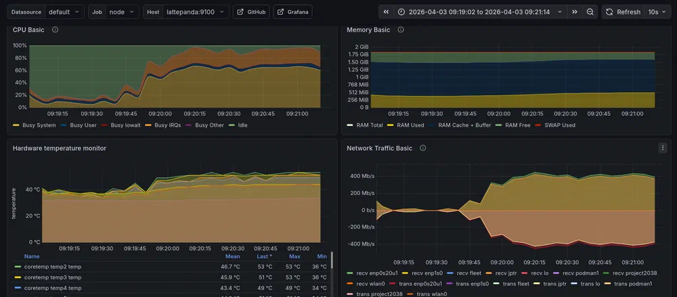Click the temperature legend table scrollbar
This screenshot has height=297, width=677.
click(332, 260)
